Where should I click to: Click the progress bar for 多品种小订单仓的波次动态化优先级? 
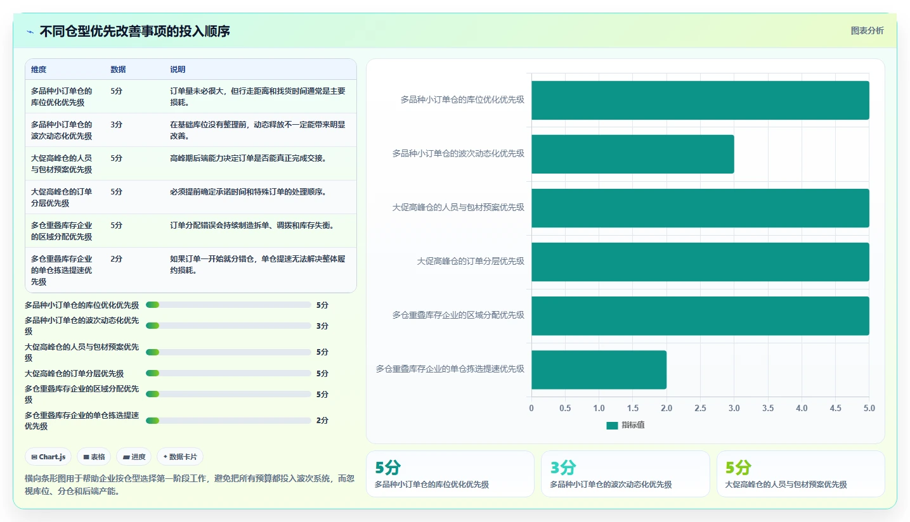(x=228, y=326)
